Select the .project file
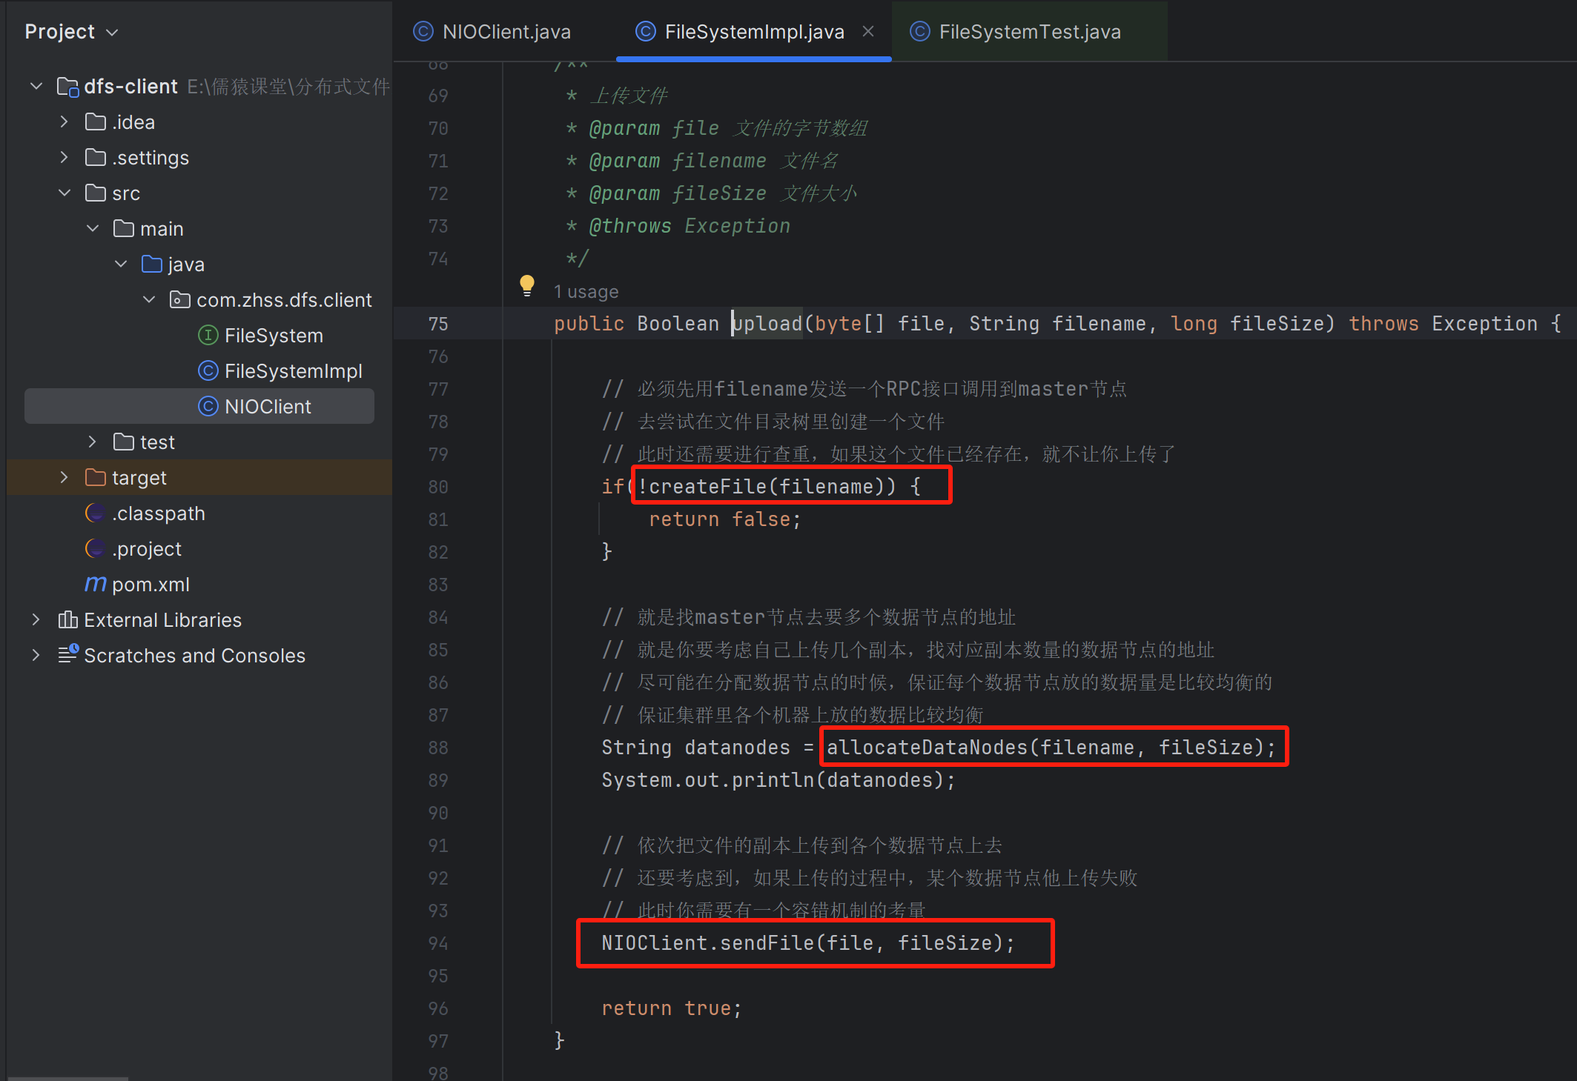The image size is (1577, 1081). coord(147,549)
